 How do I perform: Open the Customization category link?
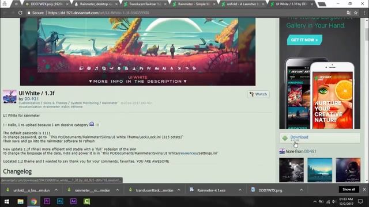click(x=29, y=103)
